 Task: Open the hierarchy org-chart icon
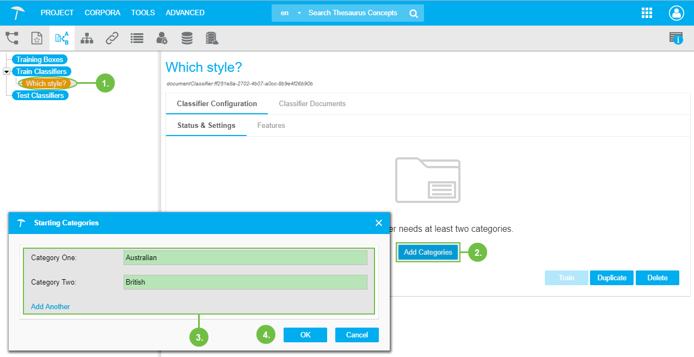pos(87,38)
